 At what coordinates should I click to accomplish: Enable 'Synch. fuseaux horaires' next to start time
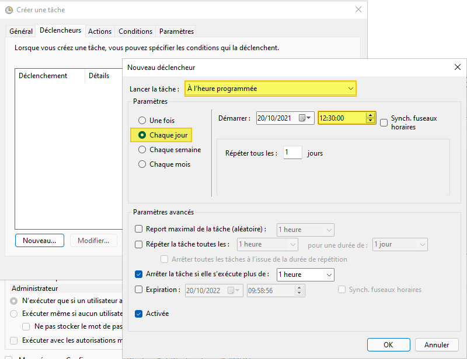tap(384, 122)
